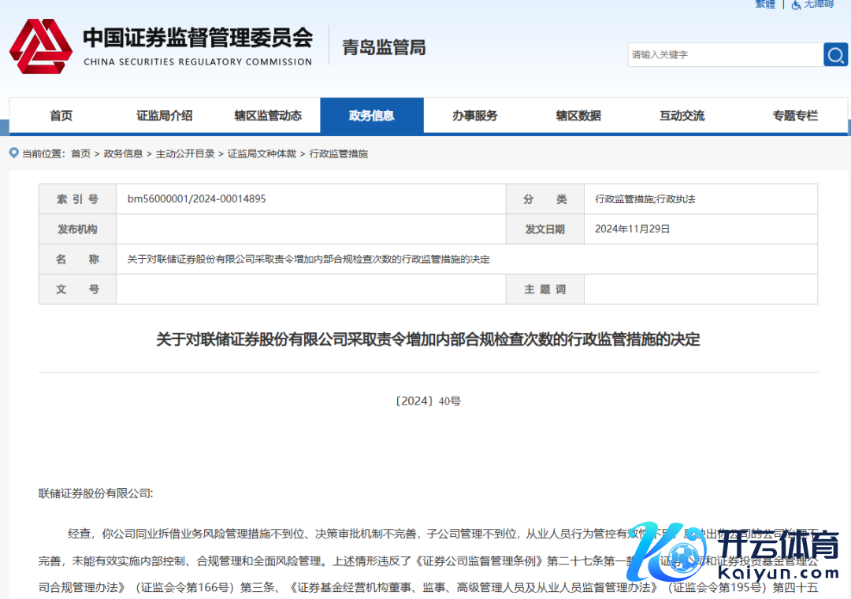The height and width of the screenshot is (599, 851).
Task: Open the 首页 navigation tab
Action: [61, 116]
